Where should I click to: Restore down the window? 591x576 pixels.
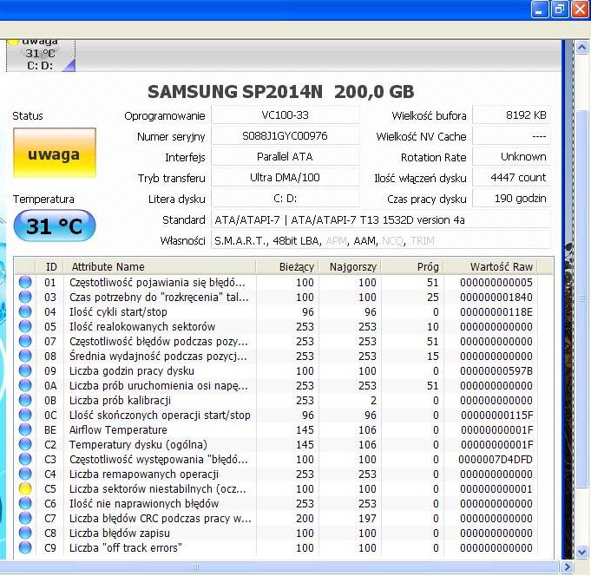pyautogui.click(x=560, y=9)
